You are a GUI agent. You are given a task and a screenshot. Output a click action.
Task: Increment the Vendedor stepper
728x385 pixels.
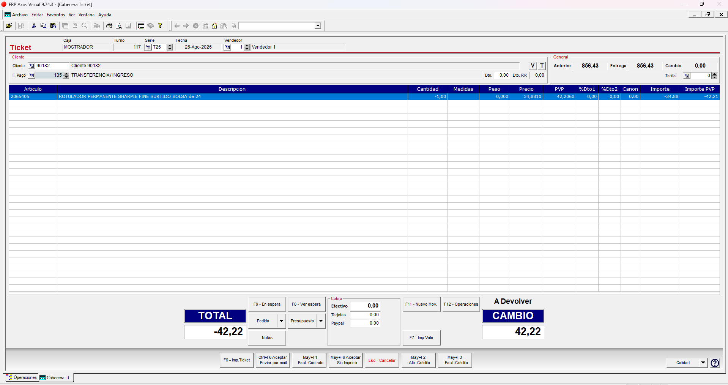tap(247, 46)
